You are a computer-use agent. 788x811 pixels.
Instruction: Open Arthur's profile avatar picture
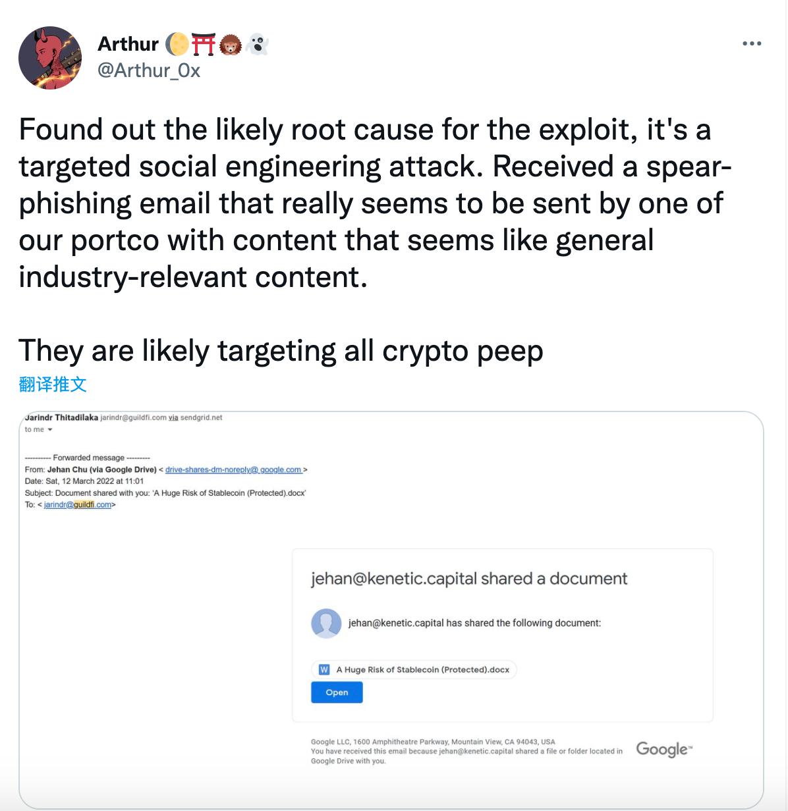pyautogui.click(x=50, y=58)
